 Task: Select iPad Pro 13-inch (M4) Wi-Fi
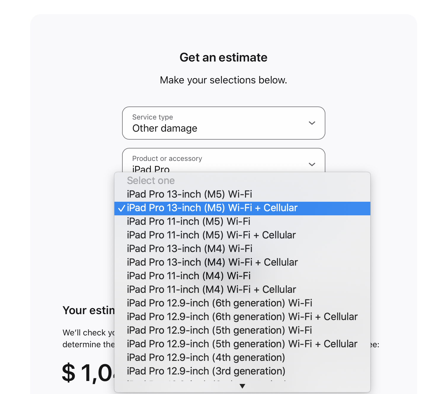pos(190,249)
